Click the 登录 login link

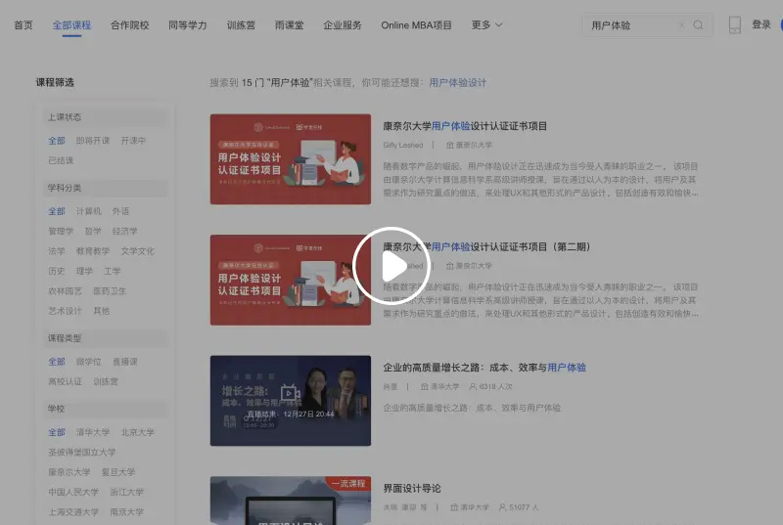coord(761,24)
